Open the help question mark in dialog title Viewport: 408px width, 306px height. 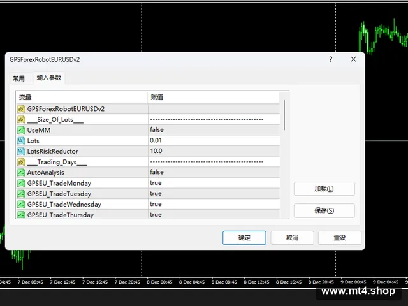330,59
